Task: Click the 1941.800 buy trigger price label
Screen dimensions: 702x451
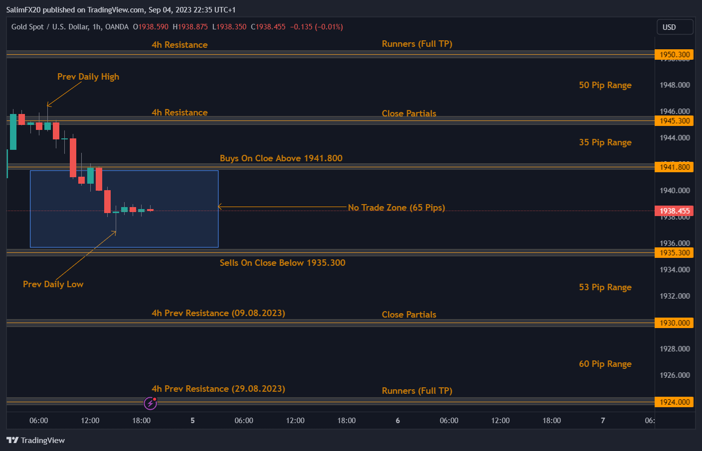Action: click(x=674, y=167)
